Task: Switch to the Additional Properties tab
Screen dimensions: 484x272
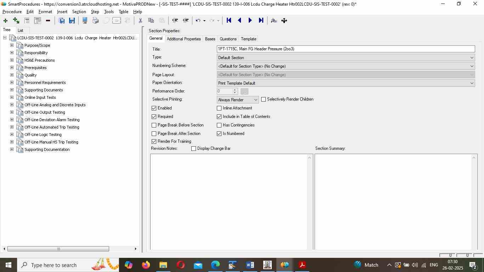Action: pyautogui.click(x=184, y=39)
